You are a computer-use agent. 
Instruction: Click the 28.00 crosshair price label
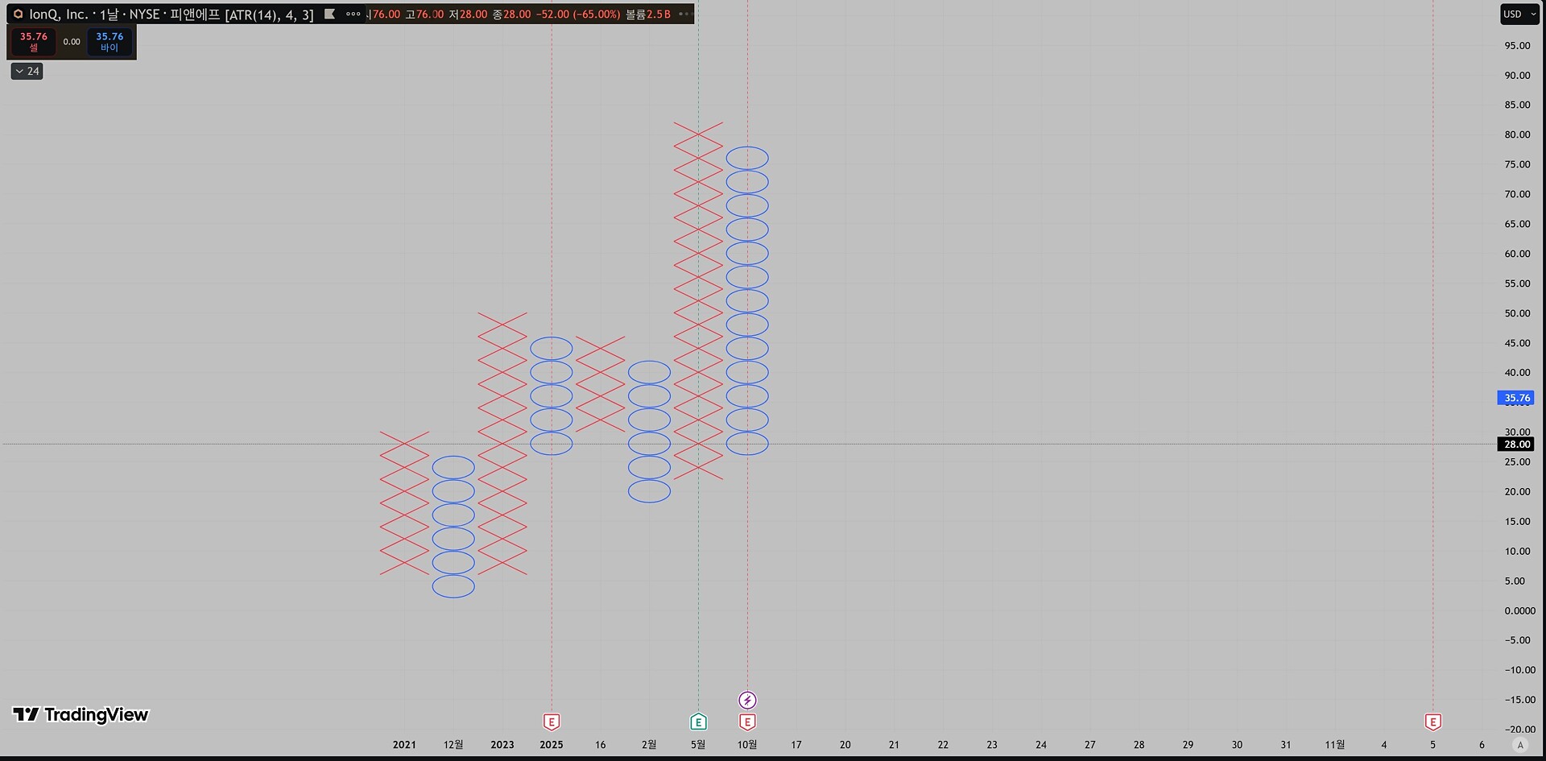click(x=1516, y=445)
